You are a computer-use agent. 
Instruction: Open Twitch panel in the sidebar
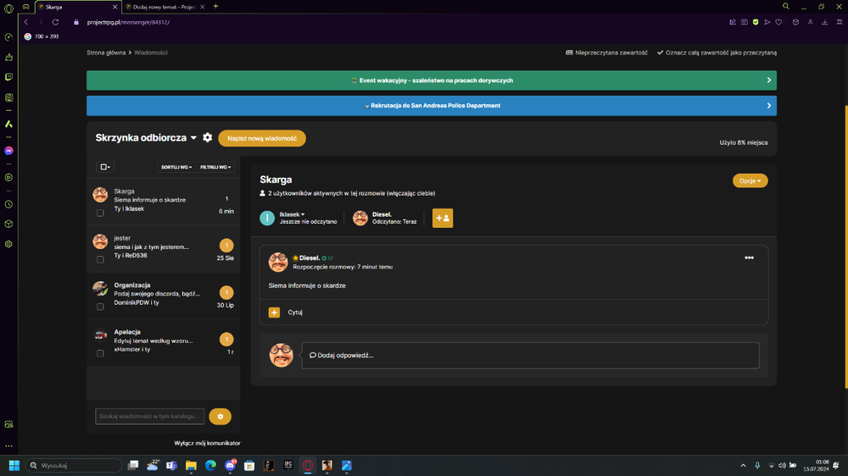8,77
